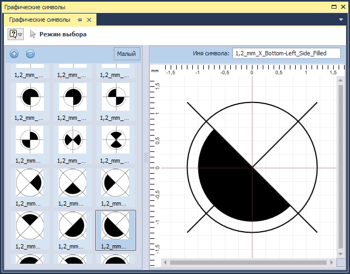The width and height of the screenshot is (350, 274).
Task: Open the tab list dropdown arrow
Action: pyautogui.click(x=341, y=20)
